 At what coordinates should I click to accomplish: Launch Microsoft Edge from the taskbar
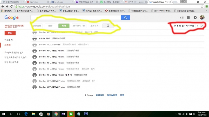click(26, 114)
